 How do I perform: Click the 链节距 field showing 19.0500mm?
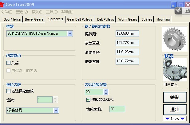[127, 33]
